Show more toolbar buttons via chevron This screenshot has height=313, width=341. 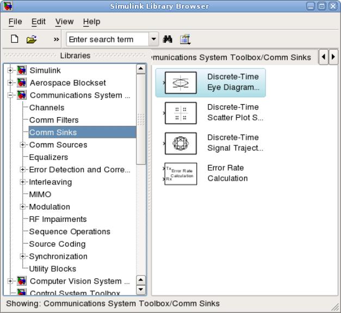[57, 39]
